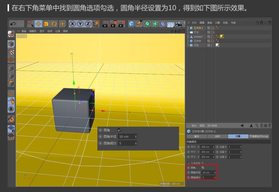279x192 pixels.
Task: Toggle the Z axis lock
Action: tap(88, 24)
